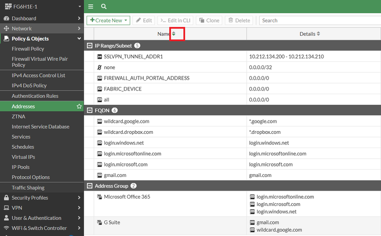Open the Create New dropdown
Screen dimensions: 381x236
108,21
